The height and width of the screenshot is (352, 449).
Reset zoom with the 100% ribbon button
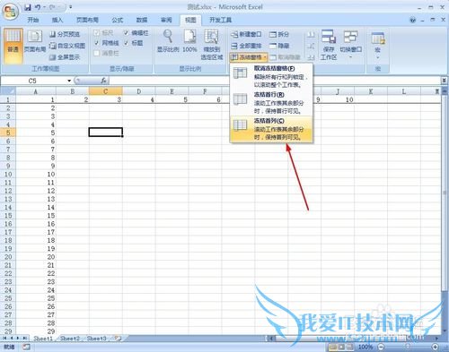point(189,41)
